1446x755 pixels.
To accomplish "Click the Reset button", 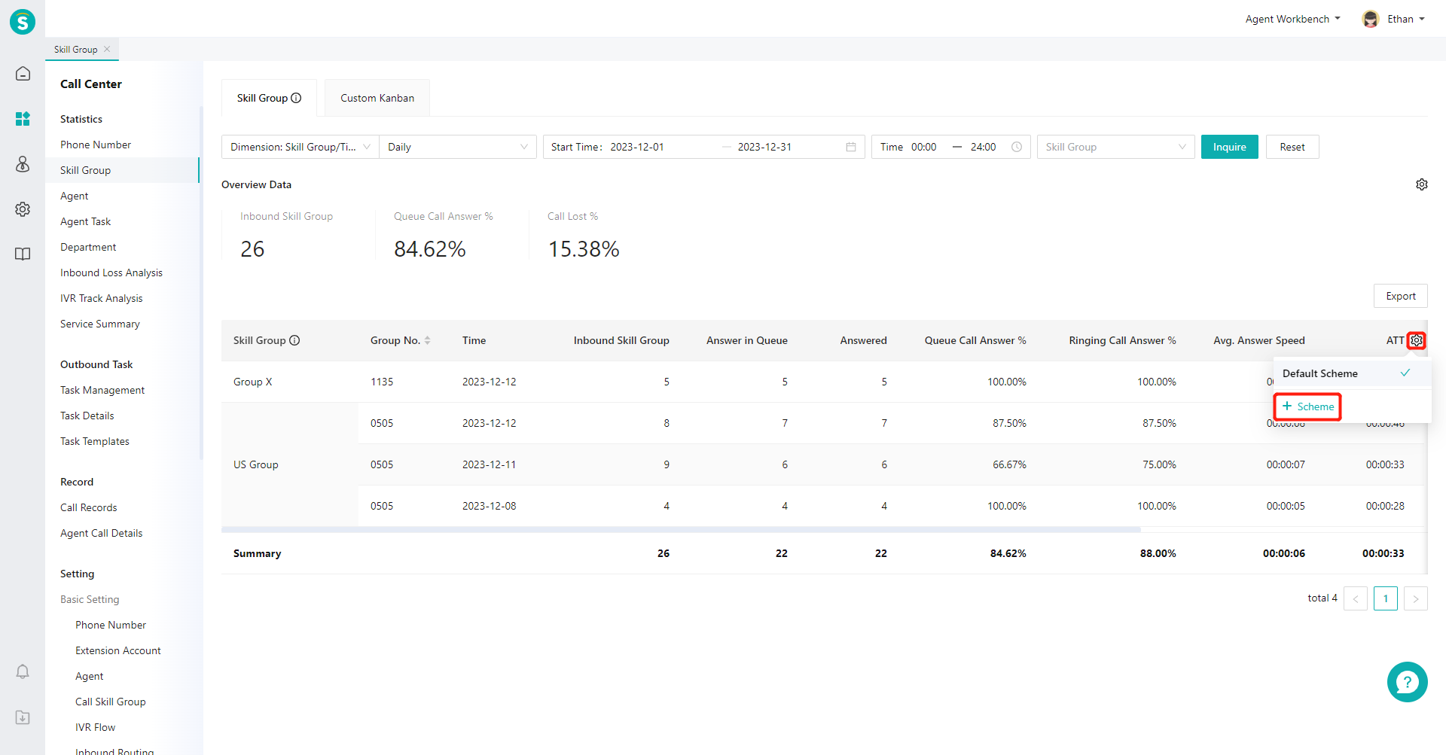I will pyautogui.click(x=1292, y=147).
